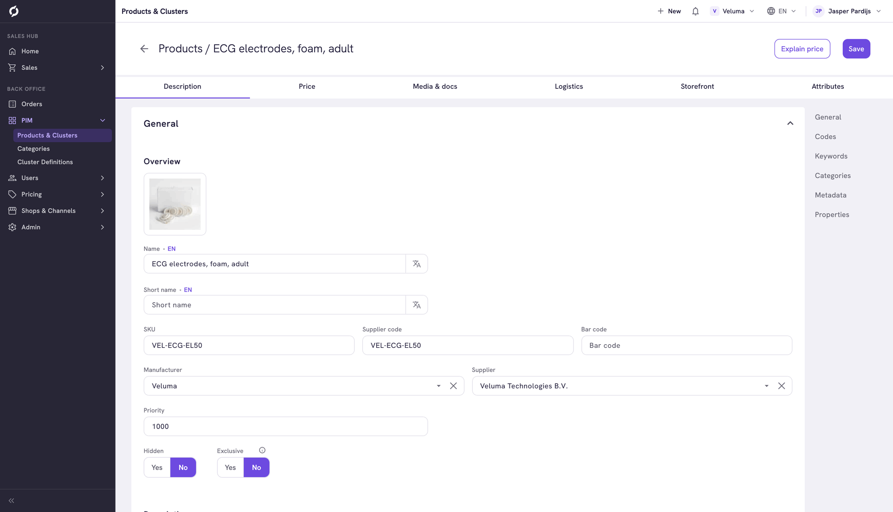Collapse the PIM menu
The width and height of the screenshot is (893, 512).
pyautogui.click(x=102, y=121)
